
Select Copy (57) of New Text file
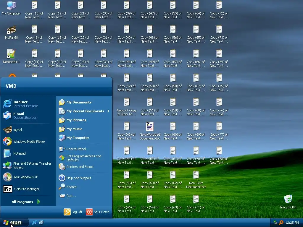(x=173, y=58)
